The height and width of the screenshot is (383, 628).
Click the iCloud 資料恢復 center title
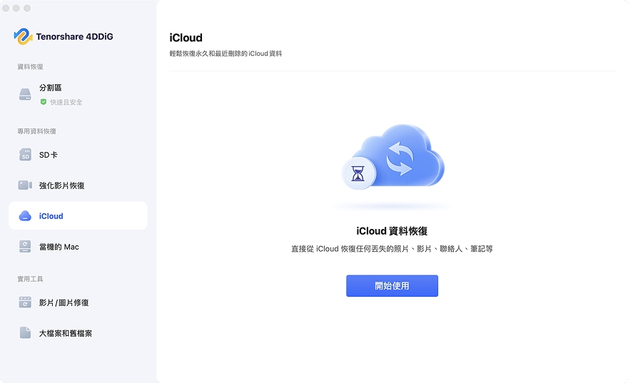tap(392, 231)
